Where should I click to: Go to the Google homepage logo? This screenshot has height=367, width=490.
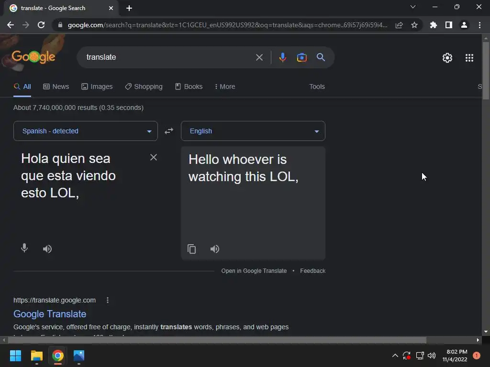pos(33,57)
